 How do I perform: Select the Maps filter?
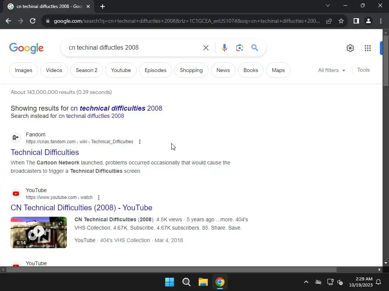click(x=278, y=70)
